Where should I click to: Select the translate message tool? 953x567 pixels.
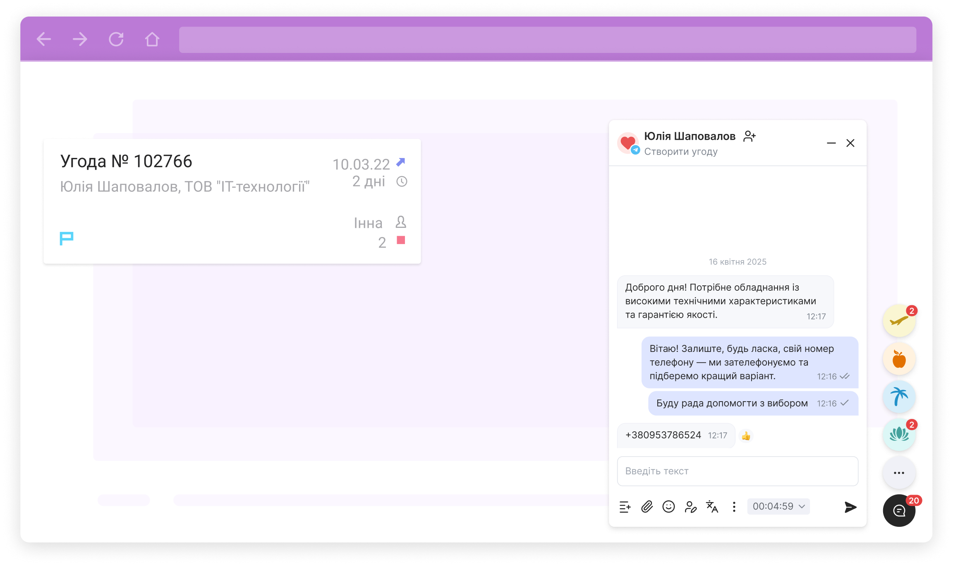coord(712,507)
